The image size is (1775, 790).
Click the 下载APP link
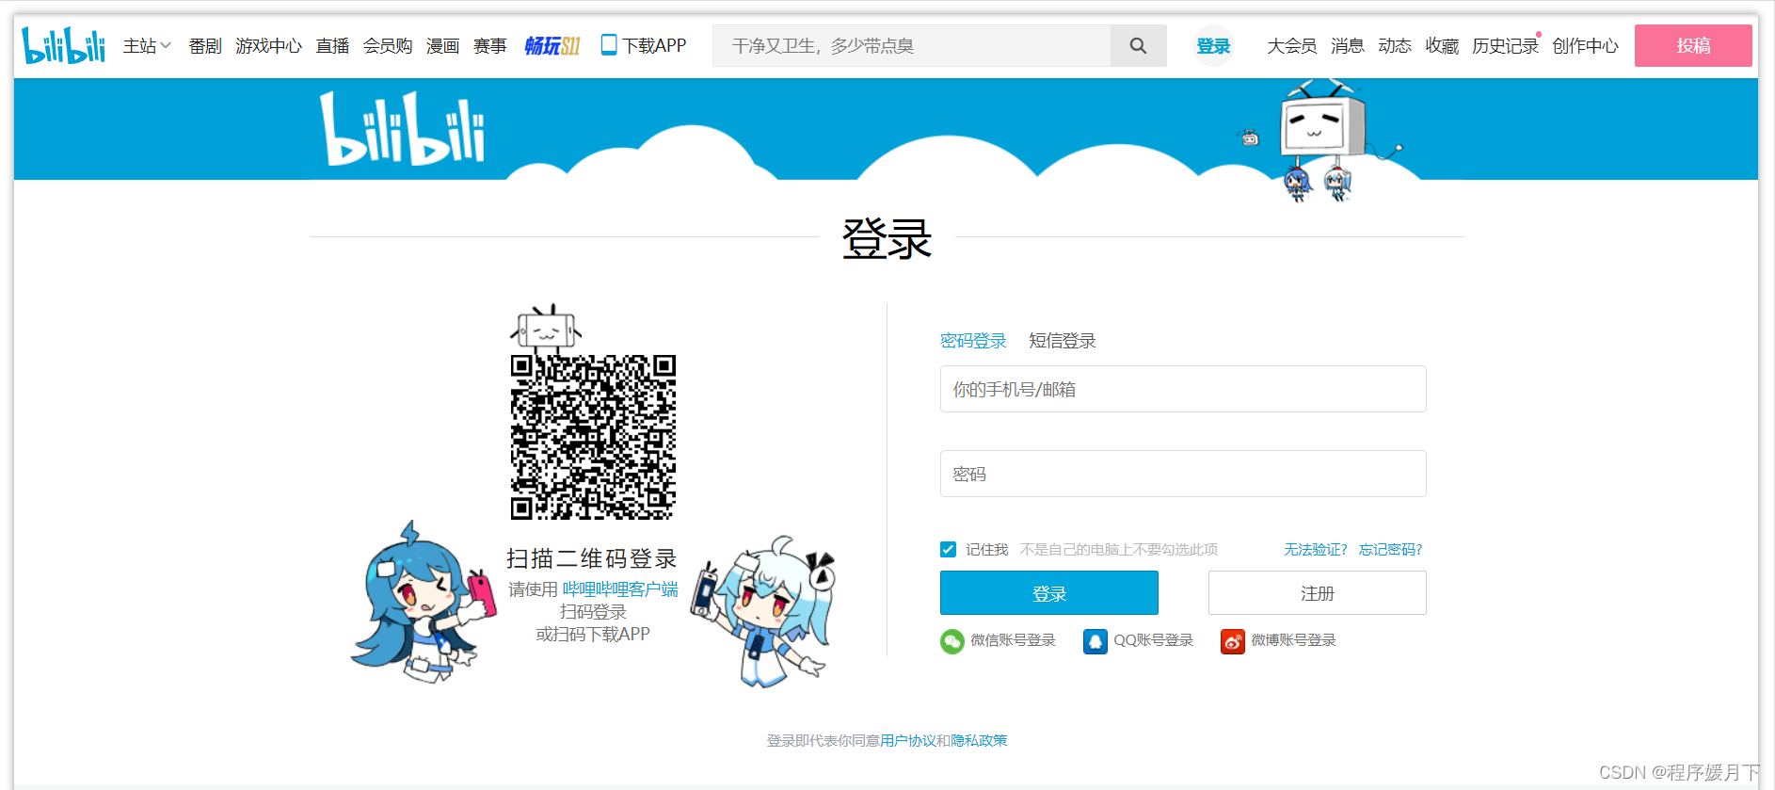click(x=654, y=45)
